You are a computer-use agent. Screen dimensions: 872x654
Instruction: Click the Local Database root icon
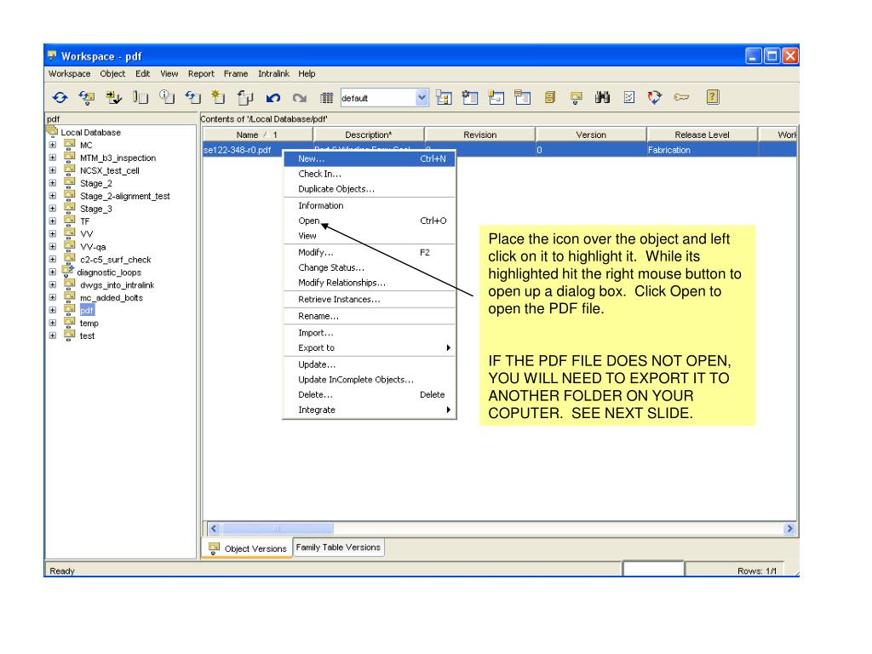(53, 131)
